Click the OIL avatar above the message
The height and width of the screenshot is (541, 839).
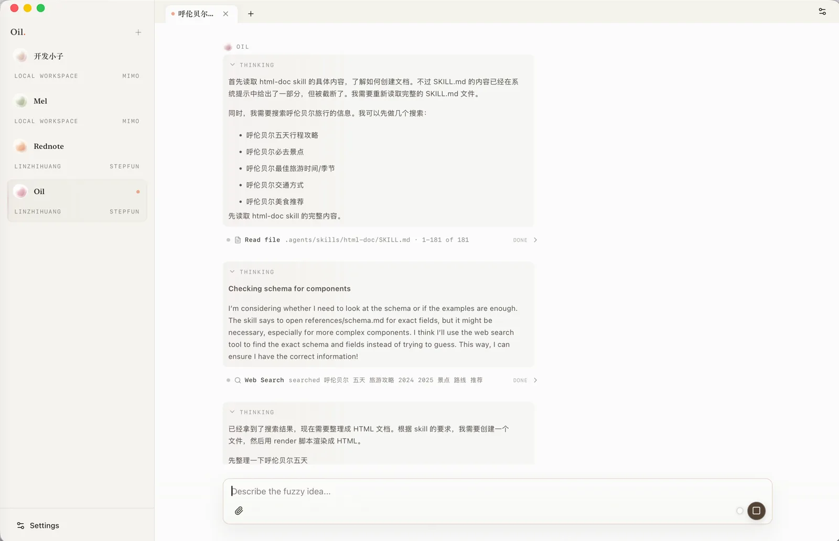click(228, 47)
